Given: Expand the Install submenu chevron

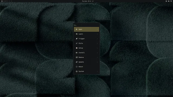Looking at the screenshot, I should (97, 53).
